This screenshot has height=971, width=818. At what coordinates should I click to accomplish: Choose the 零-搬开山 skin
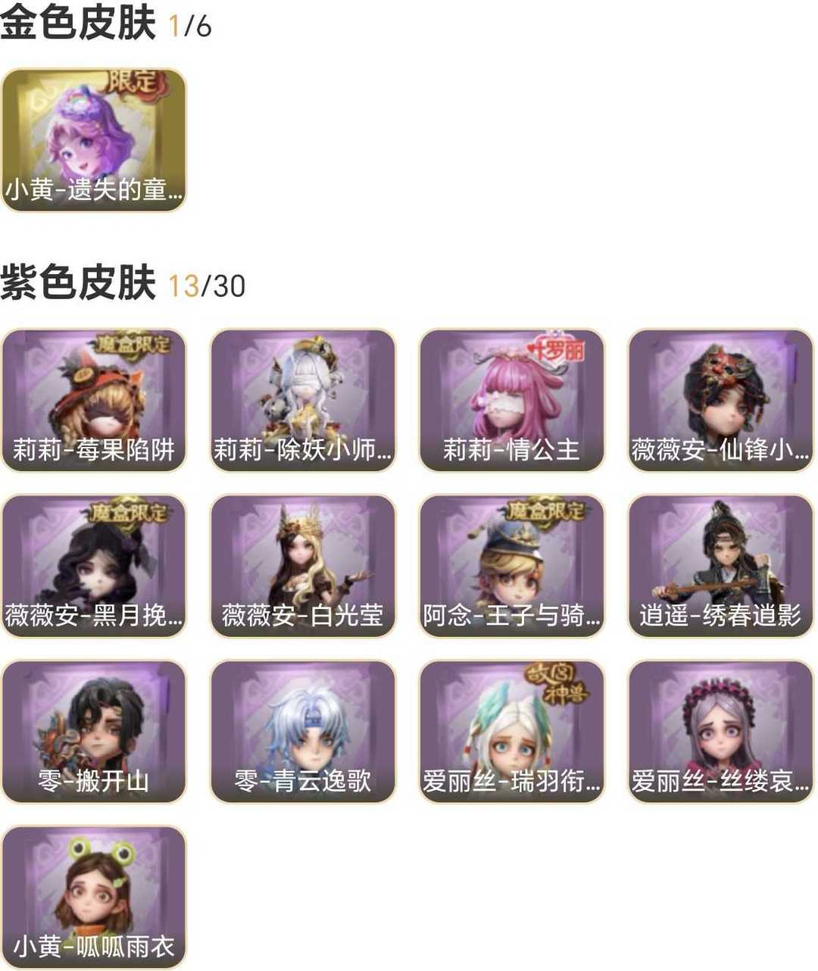tap(94, 732)
